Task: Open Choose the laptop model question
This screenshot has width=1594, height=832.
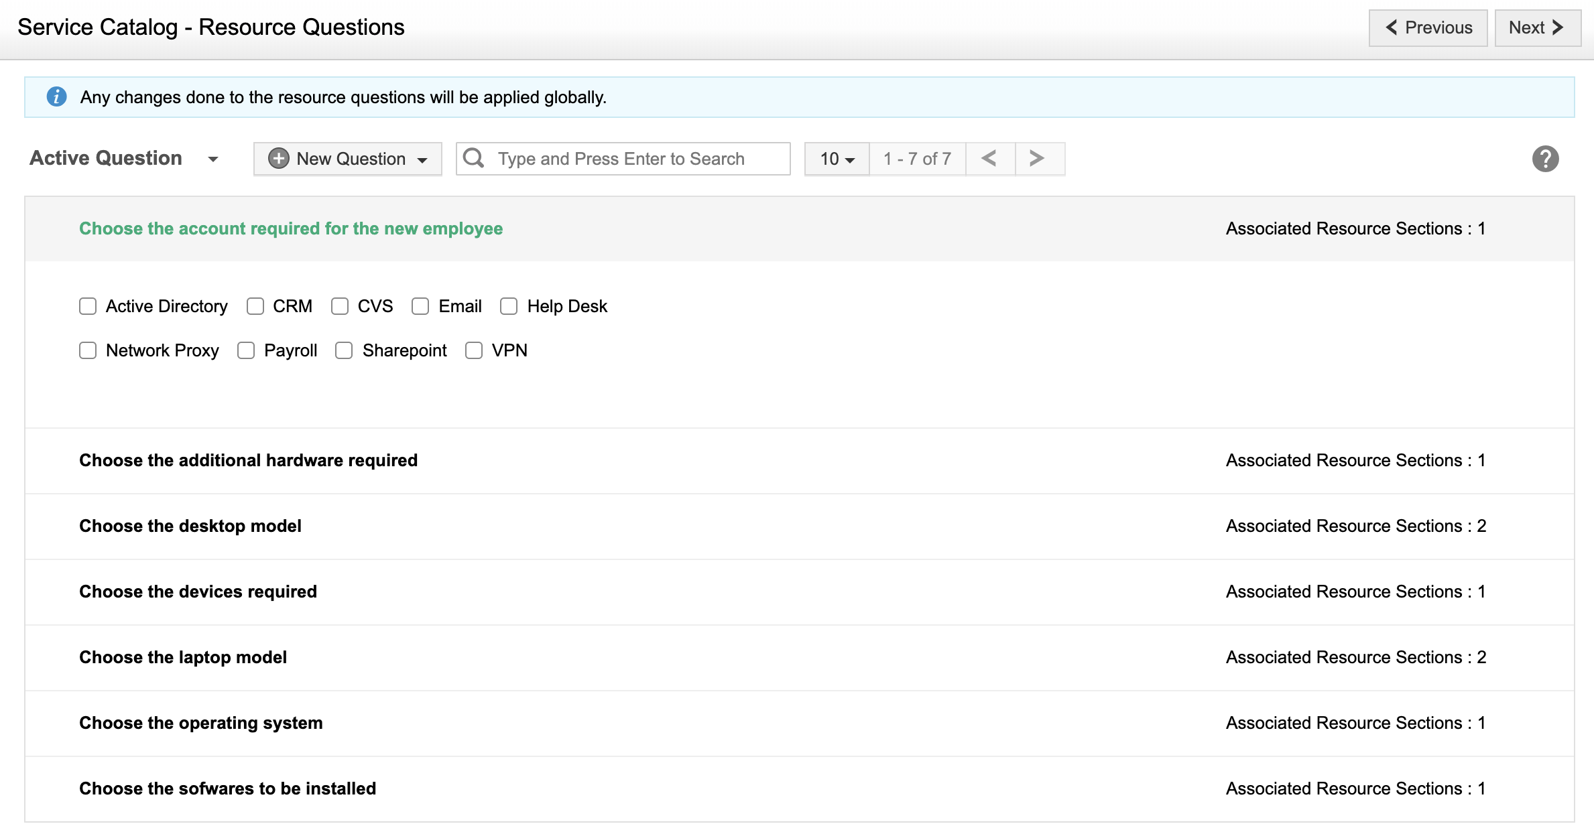Action: pyautogui.click(x=183, y=657)
